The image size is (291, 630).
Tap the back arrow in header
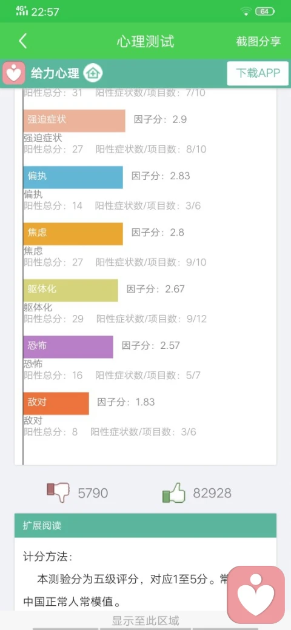(x=23, y=41)
